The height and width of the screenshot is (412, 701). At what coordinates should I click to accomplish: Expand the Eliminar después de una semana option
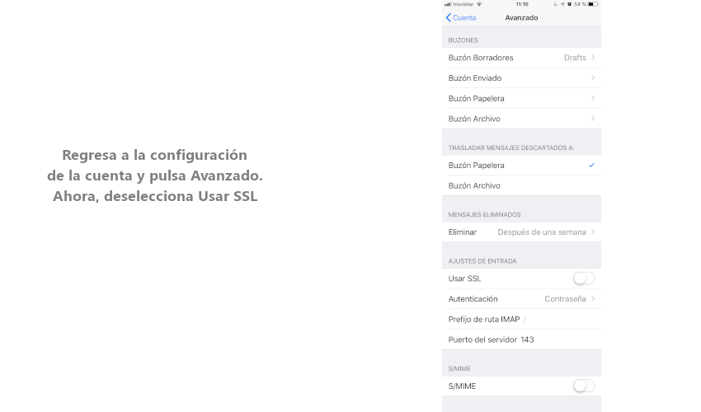click(521, 232)
